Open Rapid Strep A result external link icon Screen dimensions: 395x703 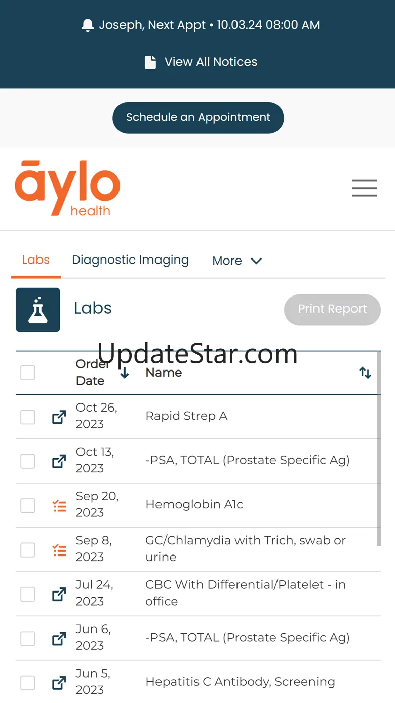click(59, 417)
